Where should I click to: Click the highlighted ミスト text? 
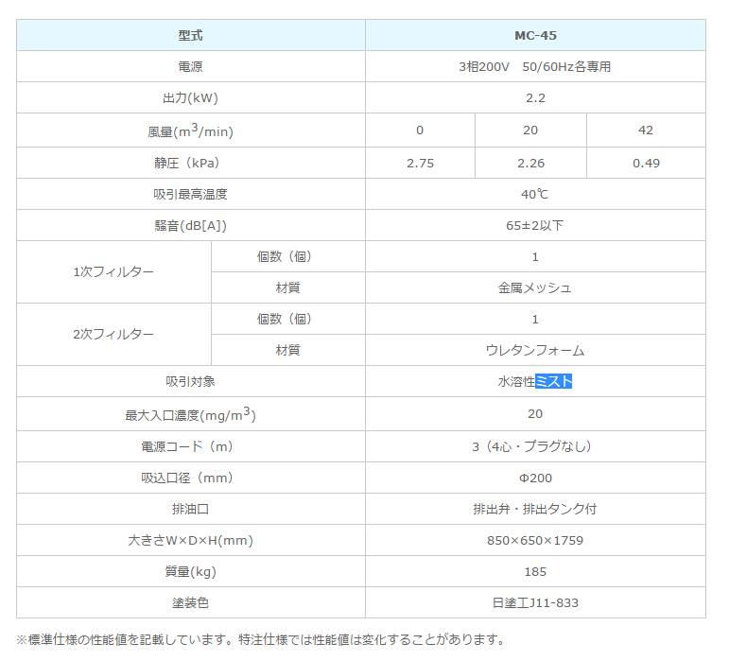(554, 381)
